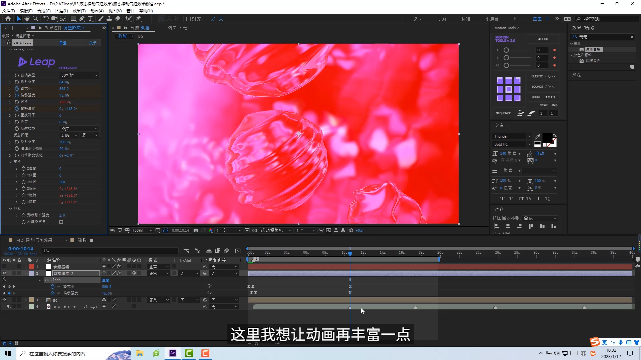Image resolution: width=641 pixels, height=360 pixels.
Task: Toggle adjustment layer switch on layer 2
Action: point(134,273)
